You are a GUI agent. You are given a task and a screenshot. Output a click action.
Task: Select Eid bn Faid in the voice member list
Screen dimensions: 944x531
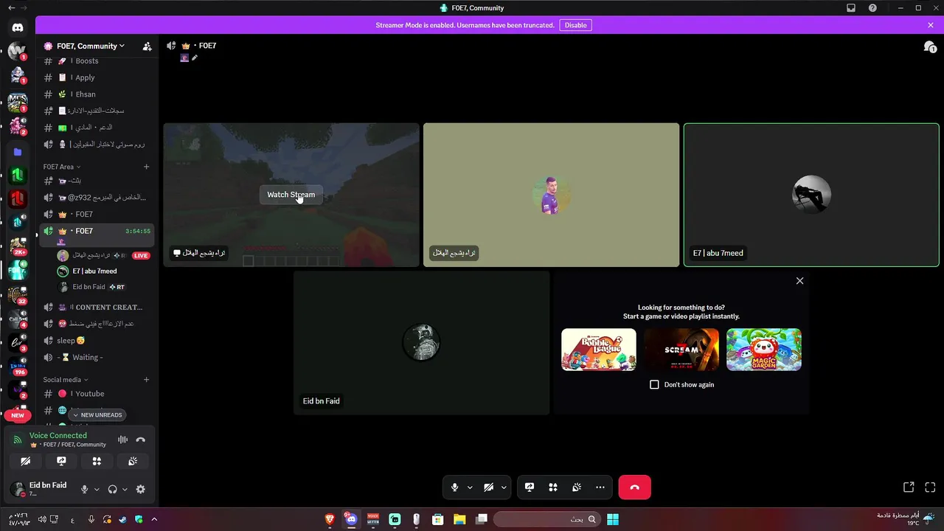[x=103, y=287]
